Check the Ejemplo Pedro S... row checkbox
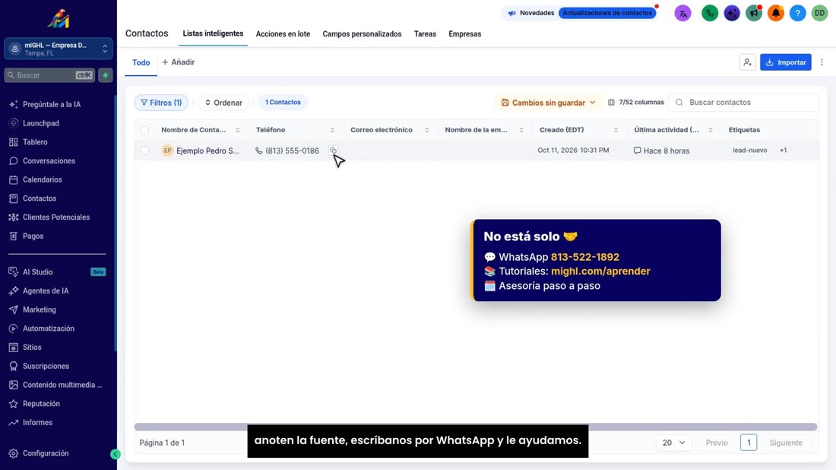 (144, 151)
